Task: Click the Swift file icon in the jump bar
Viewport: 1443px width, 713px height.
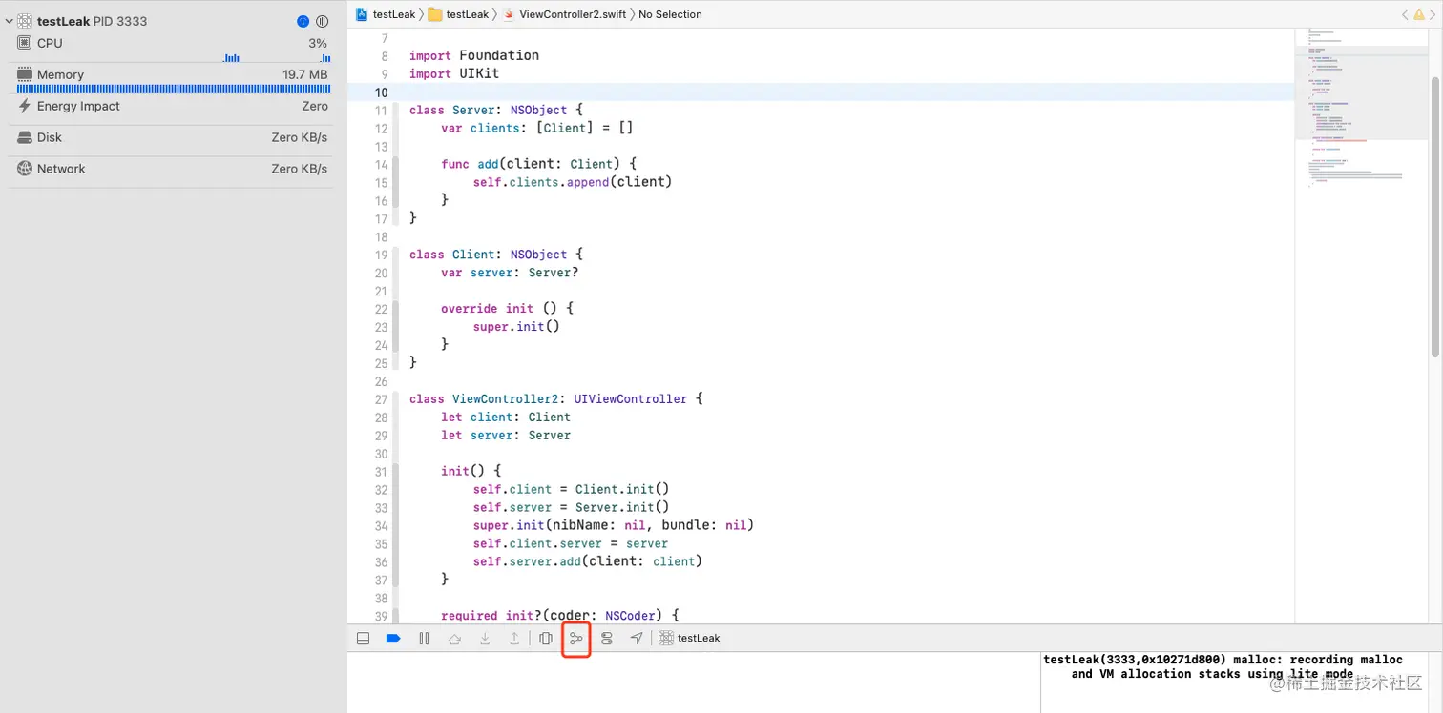Action: click(x=509, y=14)
